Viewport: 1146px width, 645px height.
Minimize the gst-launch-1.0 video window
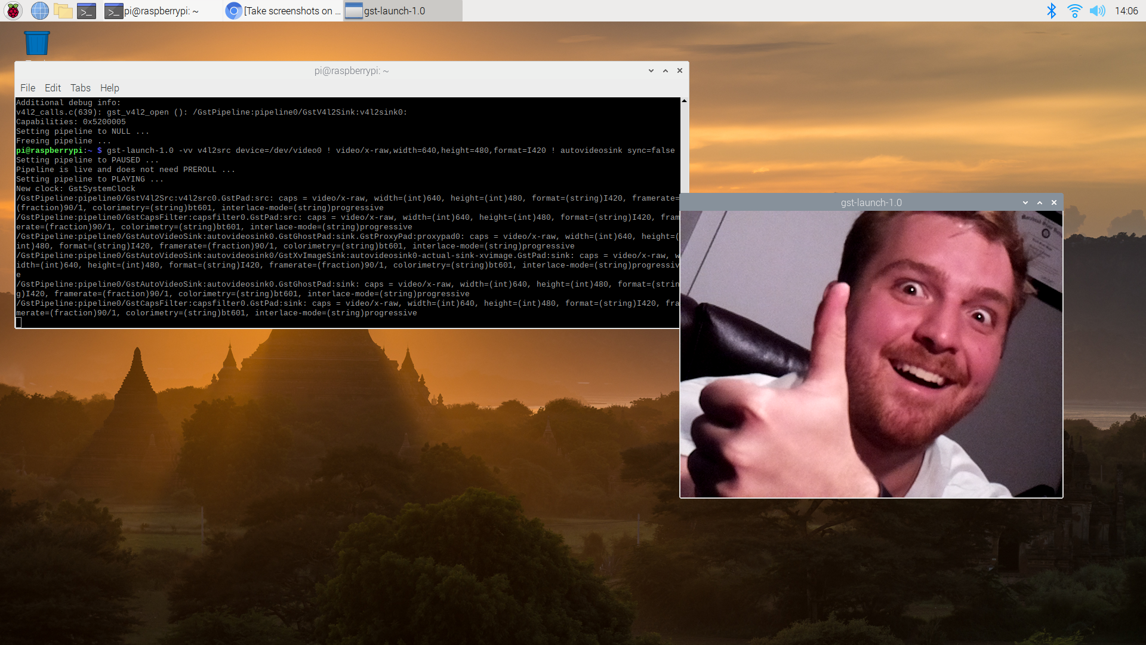[x=1025, y=202]
